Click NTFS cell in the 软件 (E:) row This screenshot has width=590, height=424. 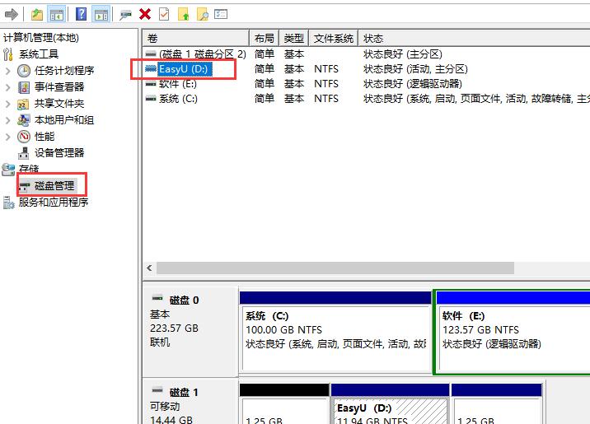tap(326, 84)
